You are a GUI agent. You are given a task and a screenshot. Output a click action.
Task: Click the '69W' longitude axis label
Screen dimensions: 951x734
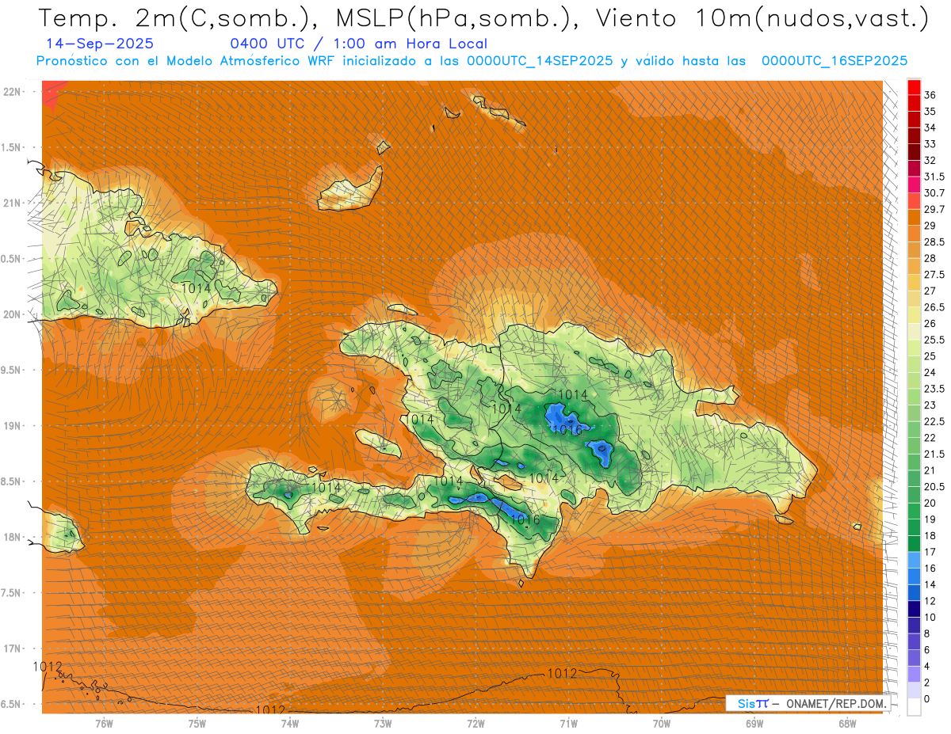click(754, 723)
